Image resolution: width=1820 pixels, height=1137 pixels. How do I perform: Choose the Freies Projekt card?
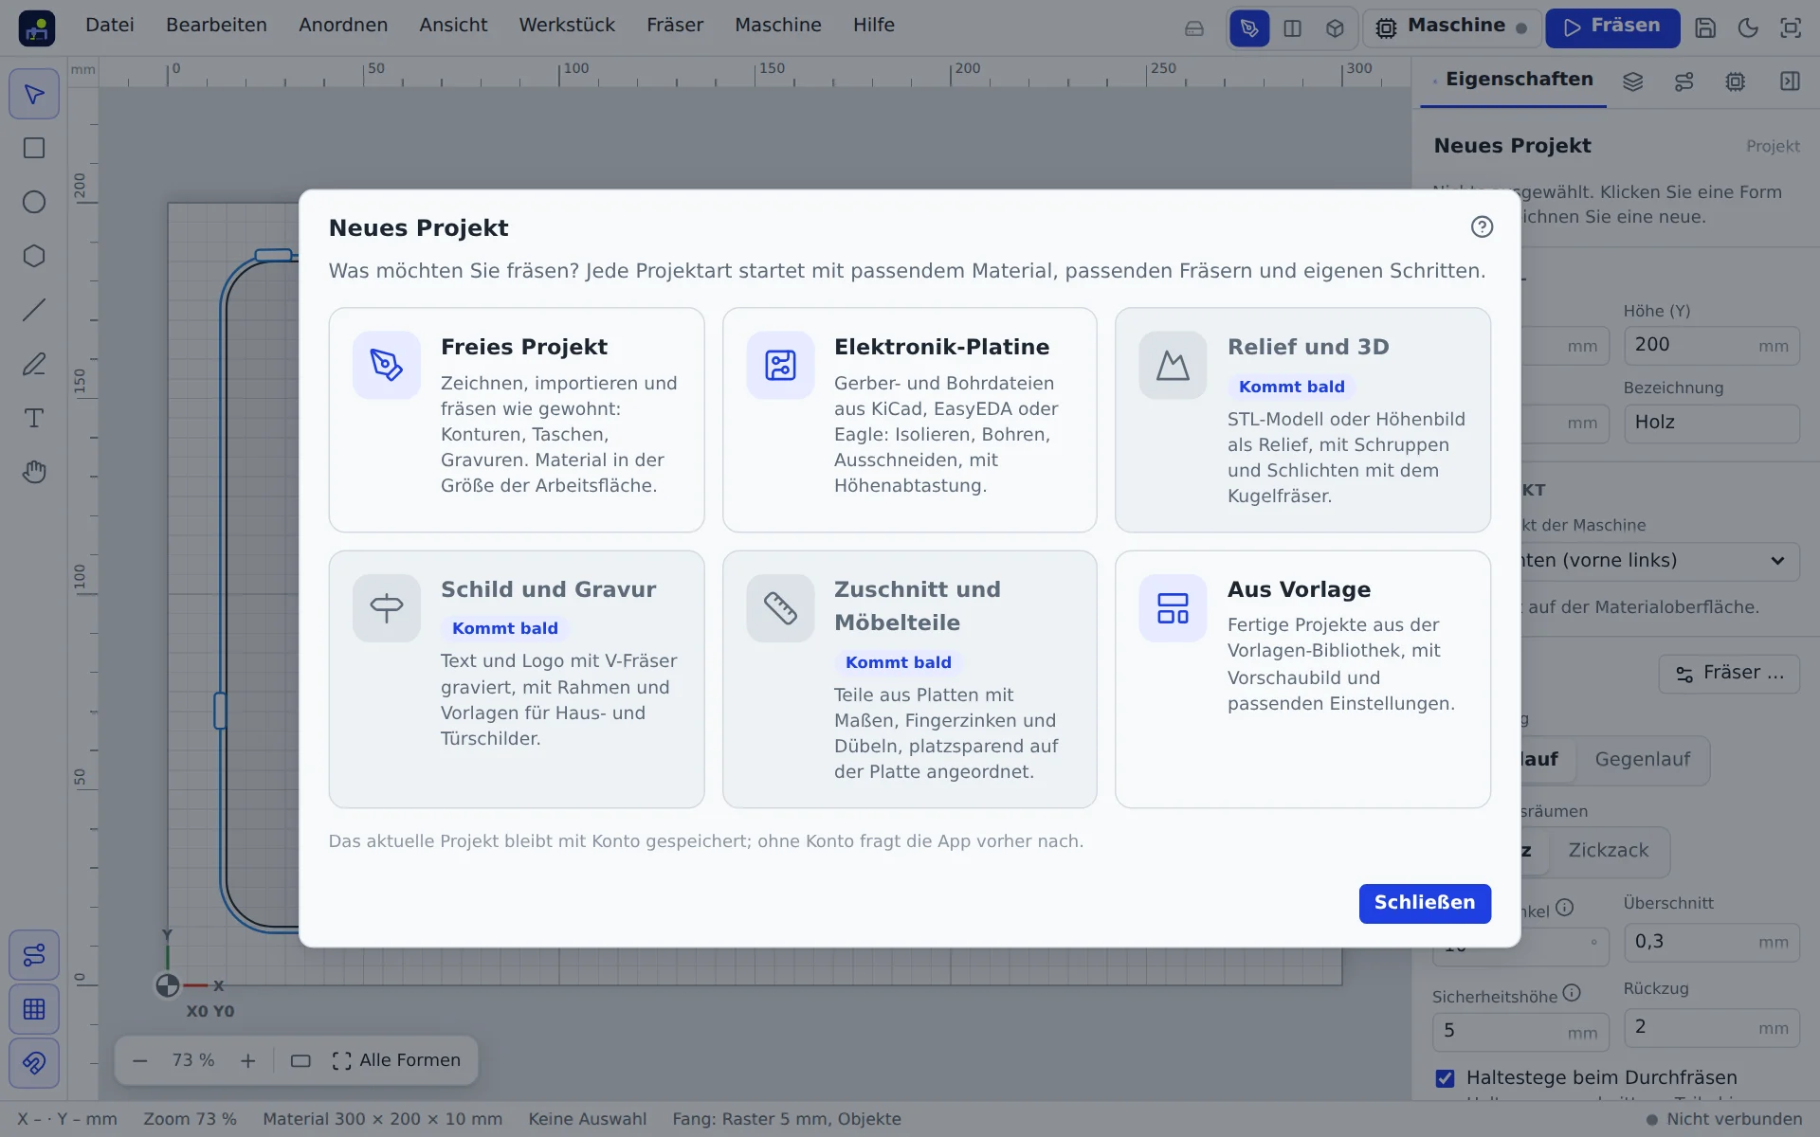point(517,420)
